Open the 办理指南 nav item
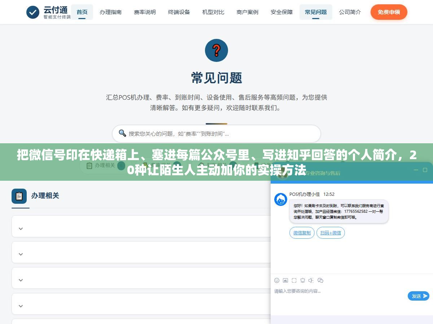 point(110,12)
